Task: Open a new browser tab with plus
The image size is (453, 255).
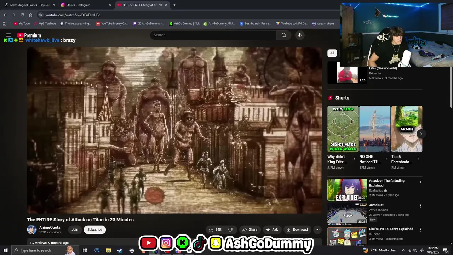Action: coord(174,5)
